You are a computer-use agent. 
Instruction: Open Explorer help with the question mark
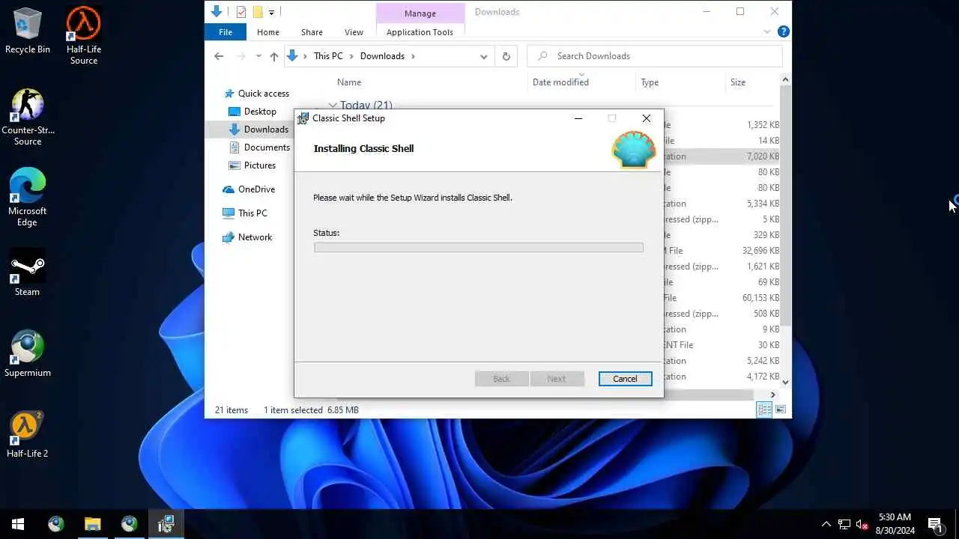click(784, 31)
